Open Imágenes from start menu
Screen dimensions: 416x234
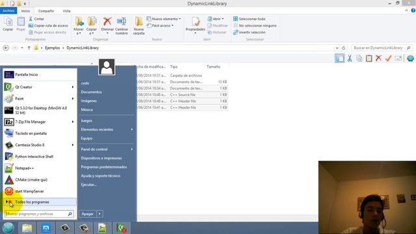click(88, 101)
